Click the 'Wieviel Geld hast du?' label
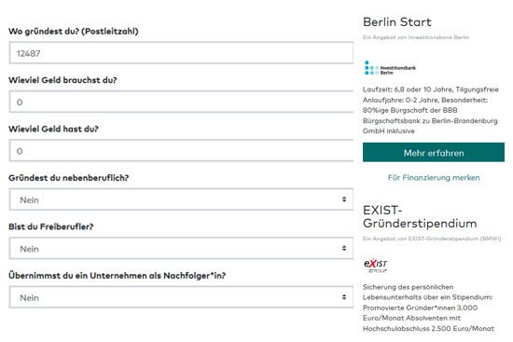Viewport: 513px width, 342px height. pos(54,130)
